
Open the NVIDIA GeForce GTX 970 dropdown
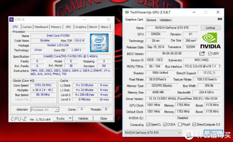[153, 132]
